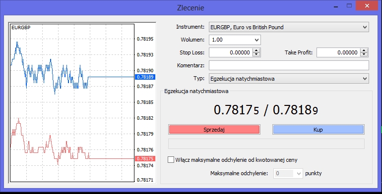Close the Zlecenie dialog
382x194 pixels.
(367, 6)
